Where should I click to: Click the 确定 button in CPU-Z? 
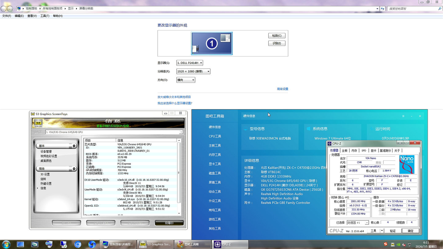point(411,231)
